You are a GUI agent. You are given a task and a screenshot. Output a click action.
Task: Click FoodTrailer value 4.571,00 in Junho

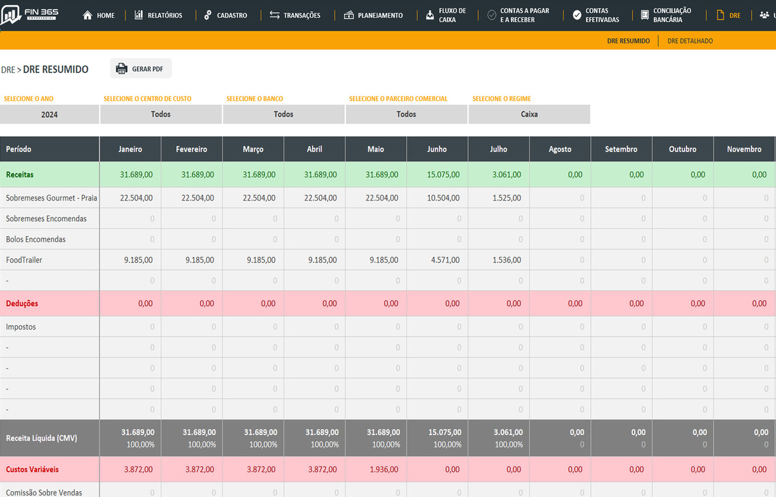[x=445, y=260]
